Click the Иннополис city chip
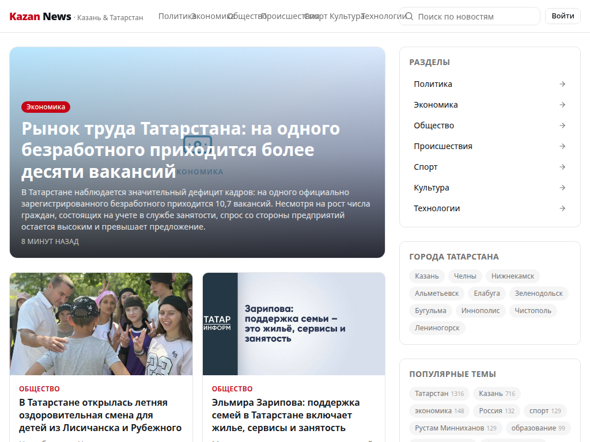 click(481, 310)
